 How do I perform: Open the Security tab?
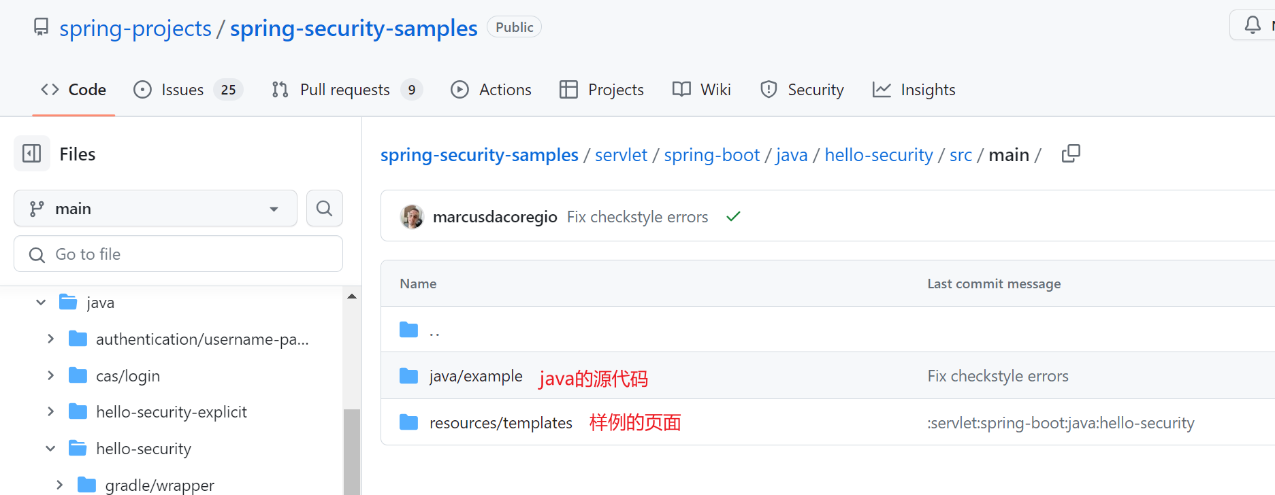(802, 90)
